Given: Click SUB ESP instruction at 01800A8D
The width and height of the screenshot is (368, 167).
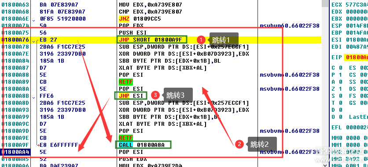Looking at the screenshot, I should tap(184, 103).
